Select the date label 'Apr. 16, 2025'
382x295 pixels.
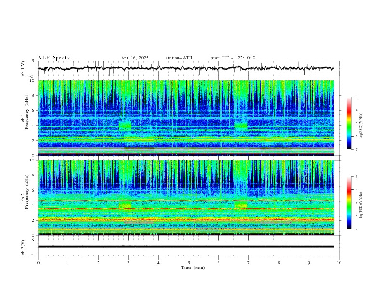tap(135, 58)
